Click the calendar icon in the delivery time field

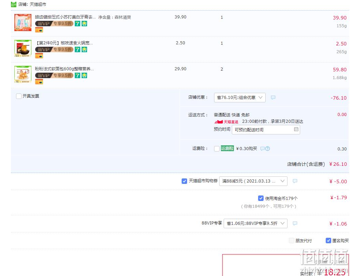point(296,129)
